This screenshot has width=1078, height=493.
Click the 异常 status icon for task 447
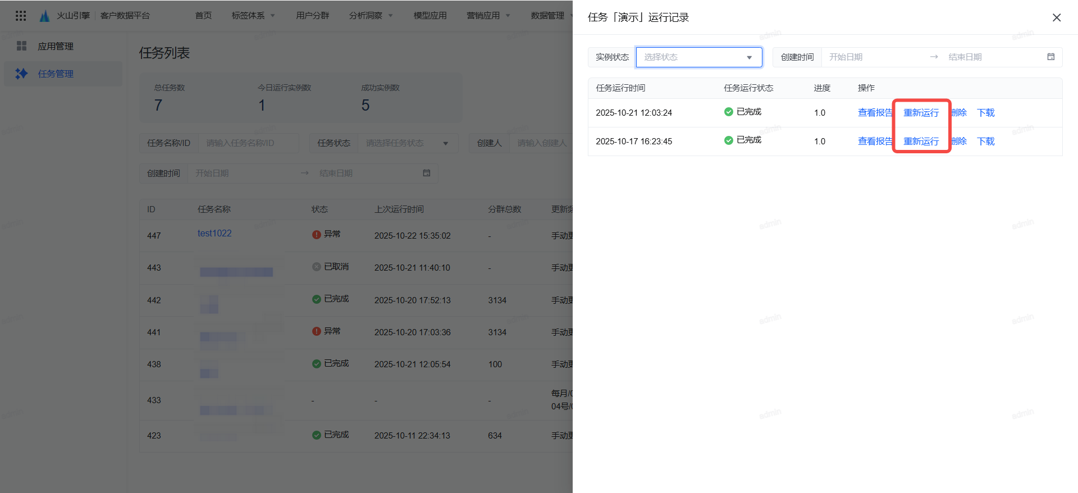(x=317, y=234)
